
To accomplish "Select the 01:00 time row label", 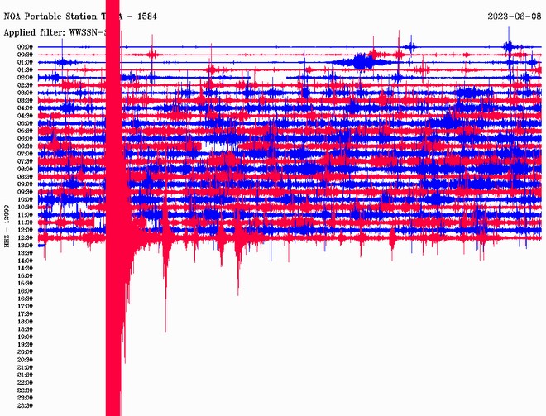I will pos(25,63).
